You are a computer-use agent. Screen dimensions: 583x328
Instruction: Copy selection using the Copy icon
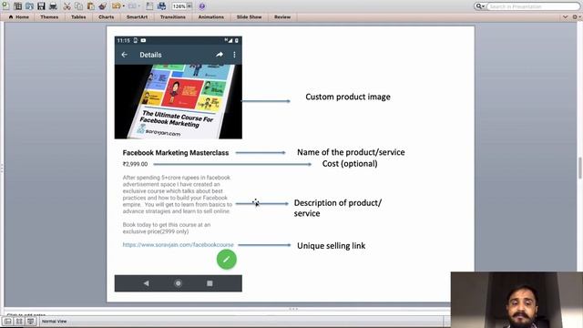point(79,6)
